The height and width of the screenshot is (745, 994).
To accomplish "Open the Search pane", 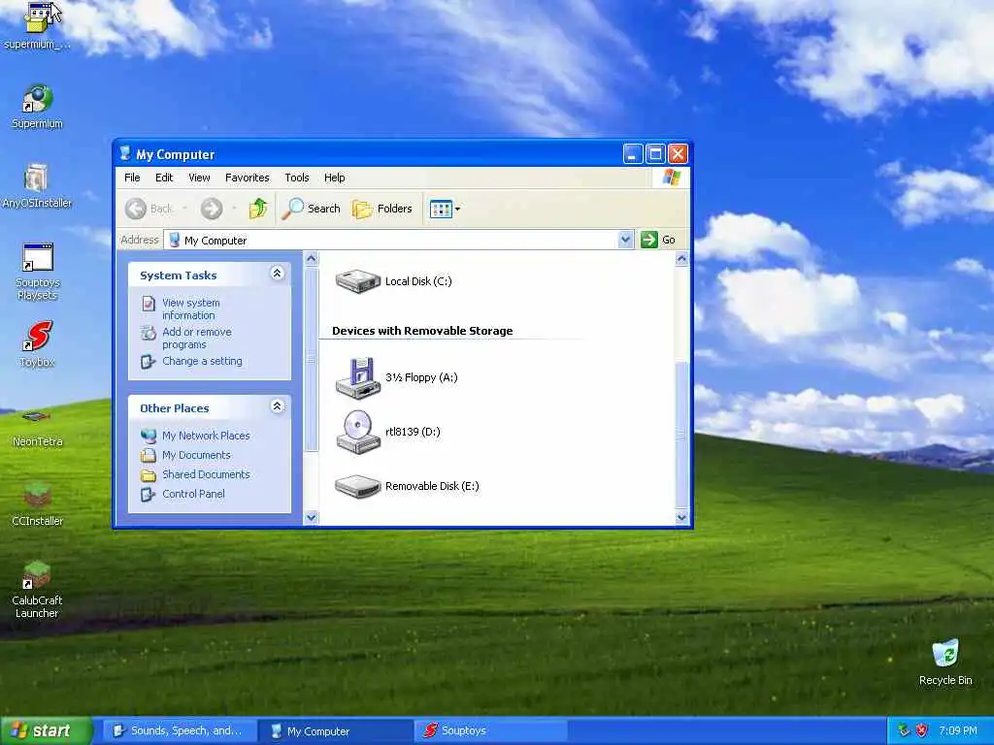I will coord(312,209).
